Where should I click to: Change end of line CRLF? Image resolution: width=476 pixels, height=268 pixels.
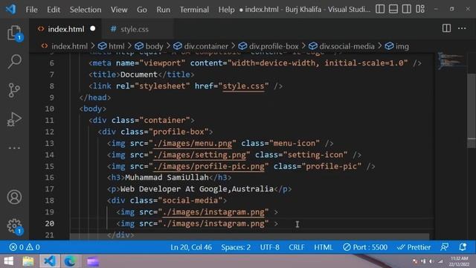point(297,247)
